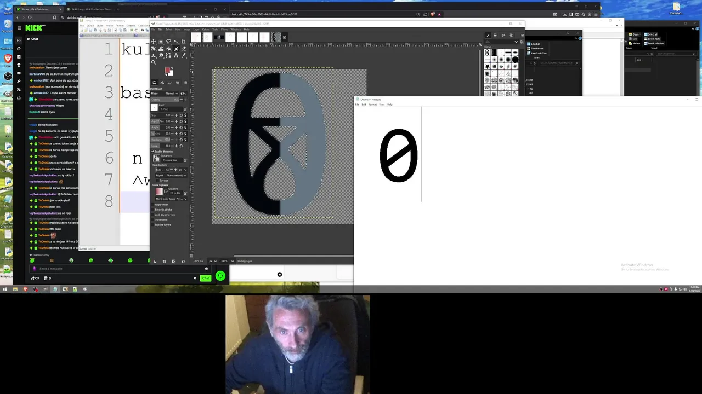Viewport: 702px width, 394px height.
Task: Click the red foreground color swatch
Action: (x=167, y=70)
